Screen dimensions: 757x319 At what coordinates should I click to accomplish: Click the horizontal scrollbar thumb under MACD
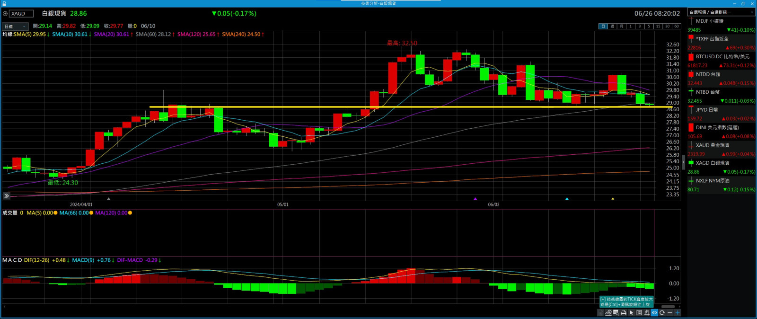pos(668,307)
